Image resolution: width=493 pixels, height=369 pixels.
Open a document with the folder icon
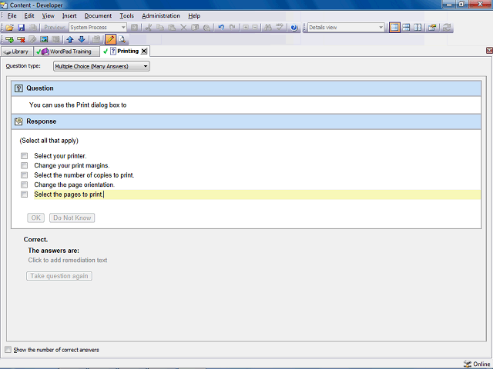tap(9, 28)
